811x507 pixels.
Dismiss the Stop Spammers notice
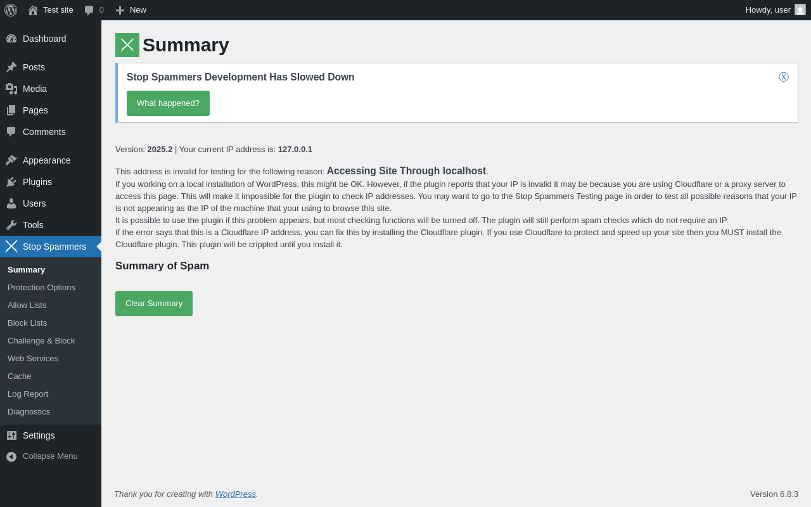tap(784, 77)
